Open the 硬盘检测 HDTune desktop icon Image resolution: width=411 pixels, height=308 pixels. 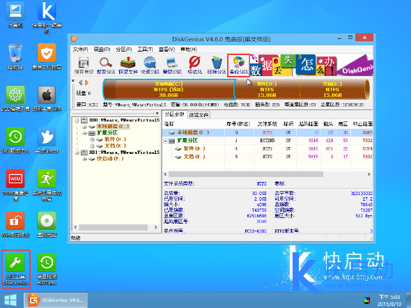[47, 269]
